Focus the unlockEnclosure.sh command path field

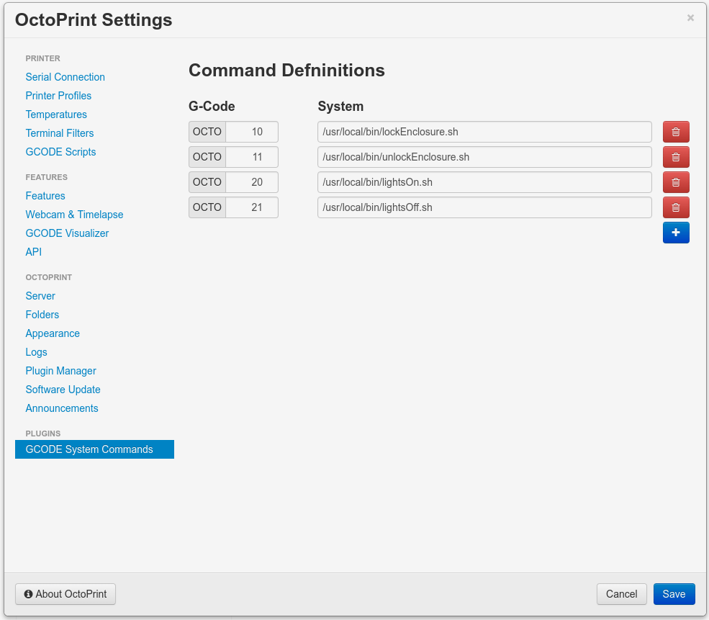coord(484,157)
